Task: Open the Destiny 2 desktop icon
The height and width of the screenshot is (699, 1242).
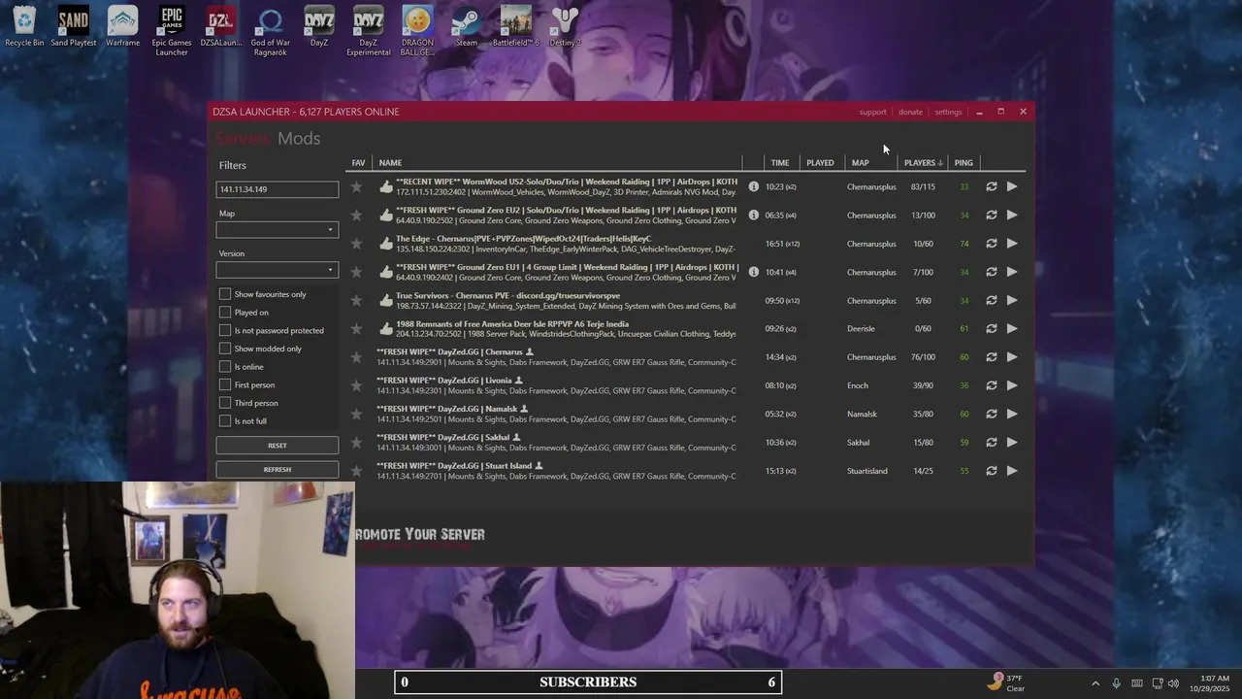Action: point(565,26)
